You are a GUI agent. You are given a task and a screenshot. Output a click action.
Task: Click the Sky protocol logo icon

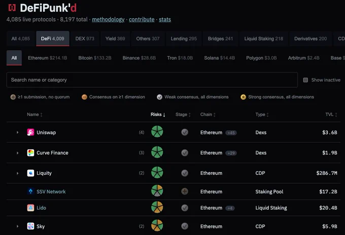pos(30,226)
